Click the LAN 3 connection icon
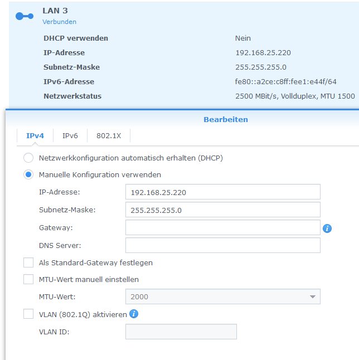359x360 pixels. tap(25, 16)
